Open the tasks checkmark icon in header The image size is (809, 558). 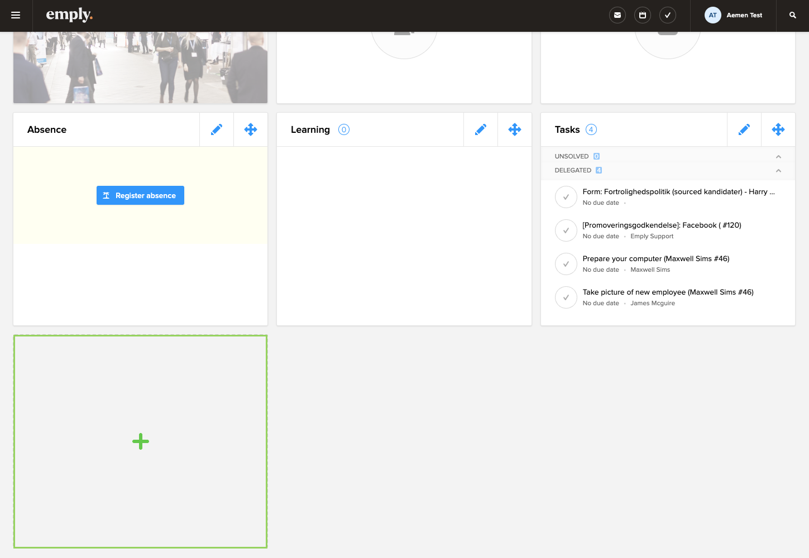(x=668, y=16)
